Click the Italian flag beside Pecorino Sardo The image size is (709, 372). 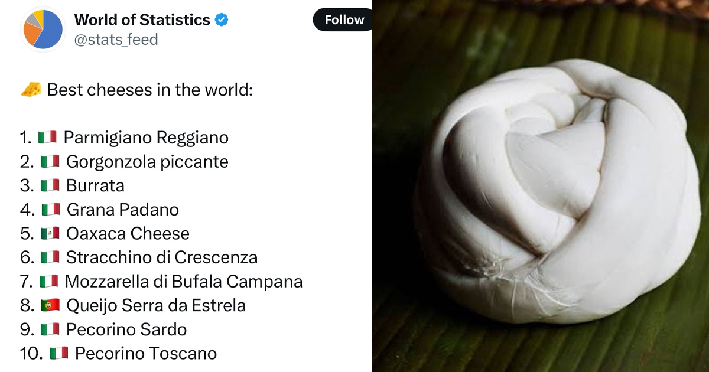(50, 329)
